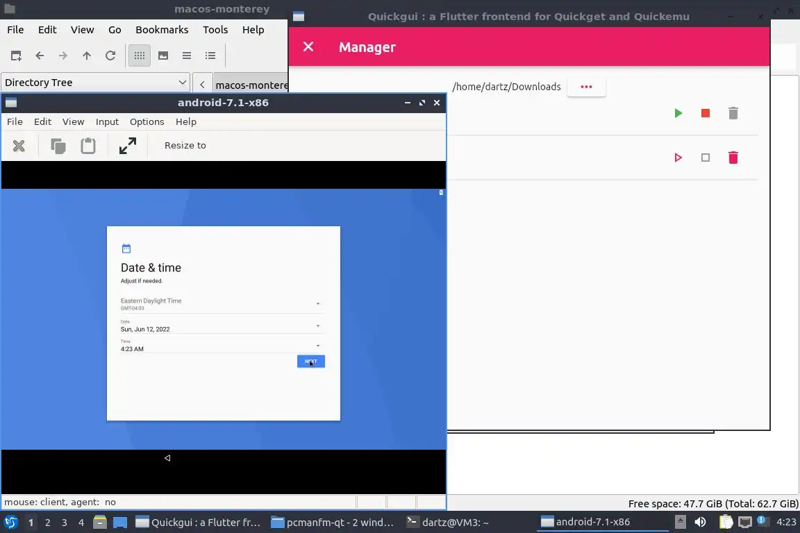Switch to detailed list view mode
This screenshot has width=800, height=533.
pos(210,56)
